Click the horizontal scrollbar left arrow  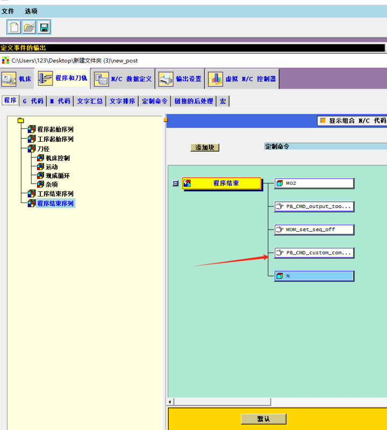[x=171, y=402]
